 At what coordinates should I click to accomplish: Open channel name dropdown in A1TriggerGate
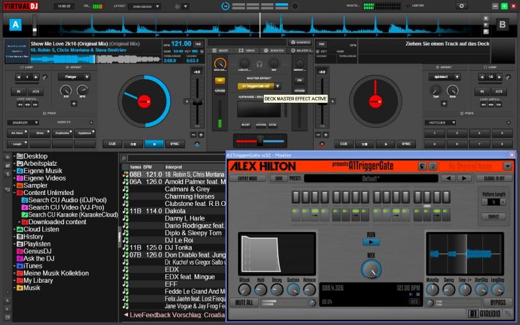click(508, 166)
